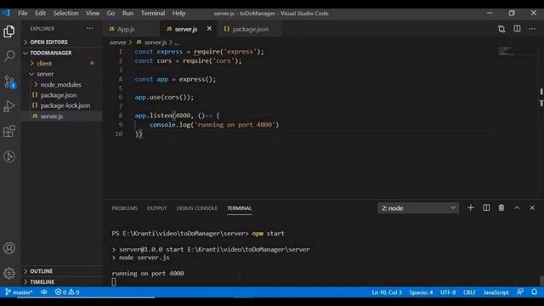Open package-lock.json in the explorer tree
The width and height of the screenshot is (544, 306).
tap(62, 105)
